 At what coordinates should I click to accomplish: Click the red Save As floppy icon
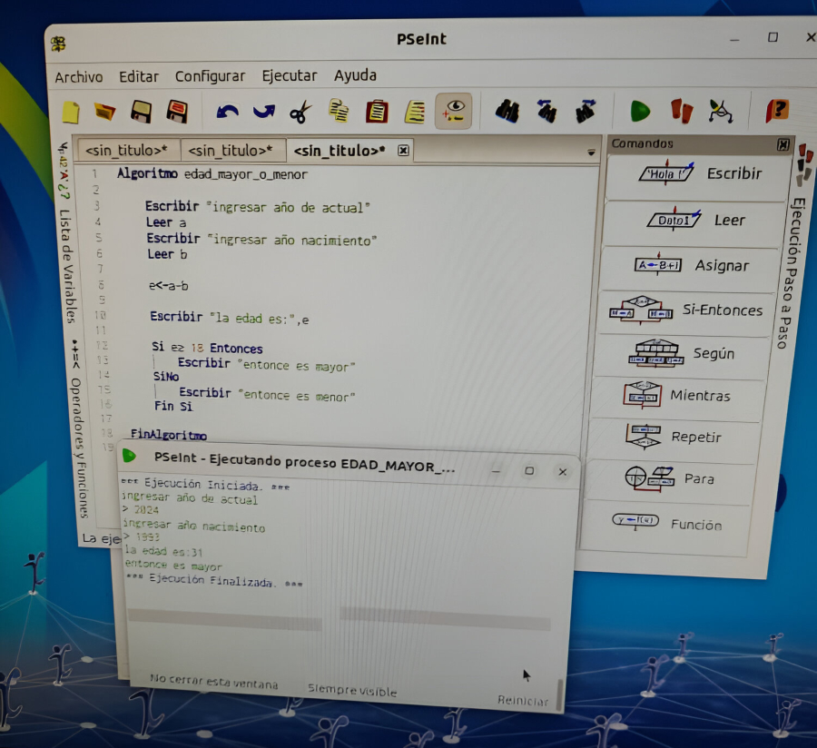(177, 112)
